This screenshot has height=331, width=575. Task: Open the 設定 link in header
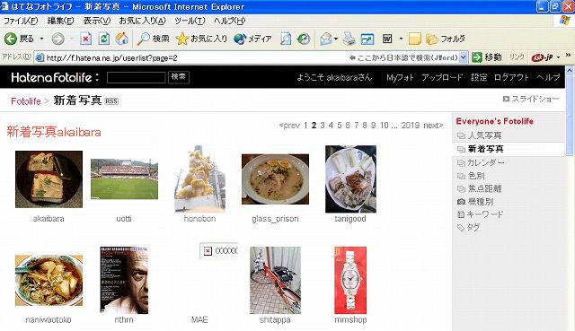(479, 77)
